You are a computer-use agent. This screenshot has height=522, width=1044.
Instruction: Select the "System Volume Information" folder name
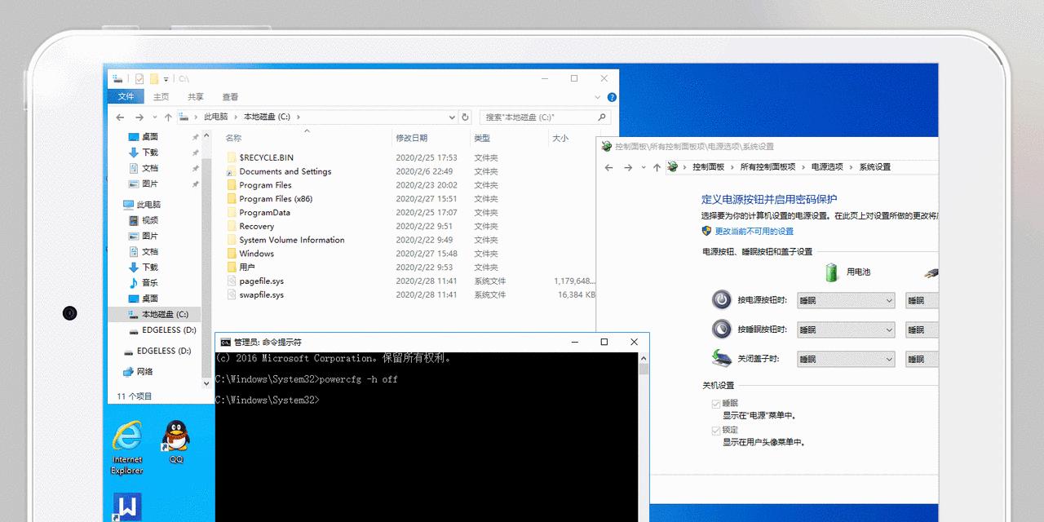(x=291, y=240)
